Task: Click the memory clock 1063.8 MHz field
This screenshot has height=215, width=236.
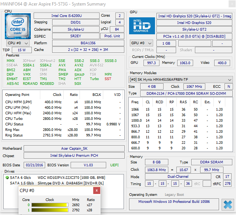Action: coord(156,170)
